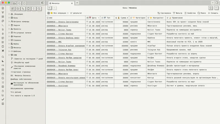Open the '00. Финансы бизнеса' note
The height and width of the screenshot is (124, 220).
click(x=20, y=76)
